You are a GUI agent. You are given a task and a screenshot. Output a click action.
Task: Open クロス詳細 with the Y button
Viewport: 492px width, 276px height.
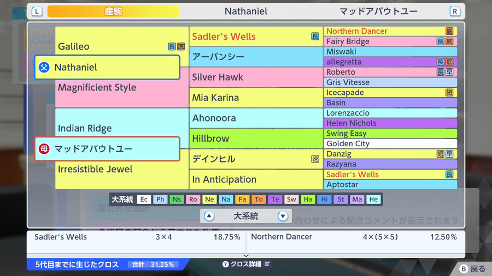point(246,264)
